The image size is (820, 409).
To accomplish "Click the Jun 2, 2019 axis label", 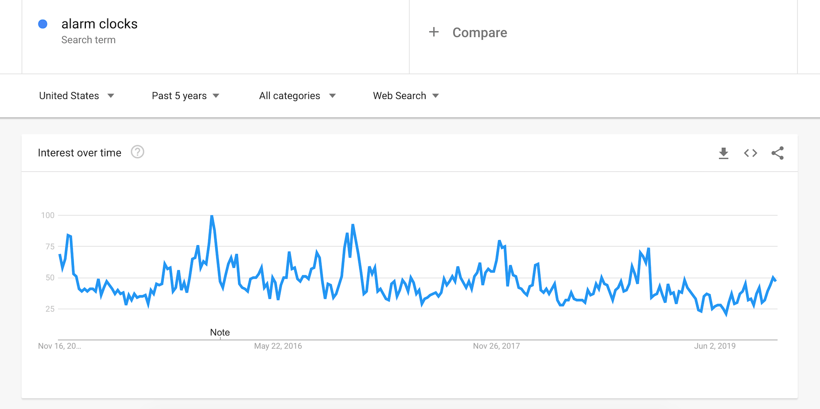I will pyautogui.click(x=714, y=346).
